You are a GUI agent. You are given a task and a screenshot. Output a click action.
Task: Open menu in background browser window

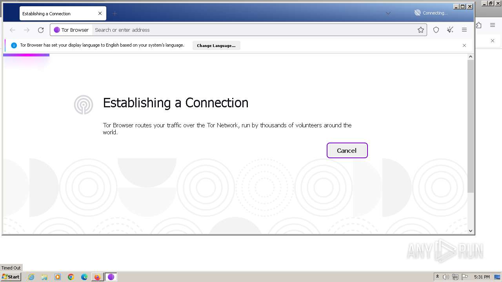pyautogui.click(x=493, y=25)
